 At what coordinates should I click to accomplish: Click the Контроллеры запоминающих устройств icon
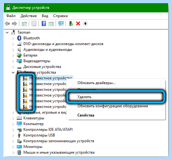coord(19,141)
